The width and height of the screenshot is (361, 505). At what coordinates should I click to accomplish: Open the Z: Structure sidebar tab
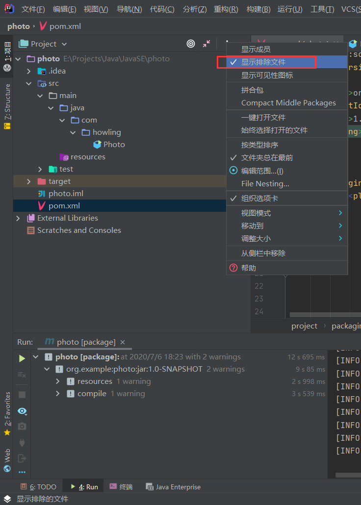point(7,106)
